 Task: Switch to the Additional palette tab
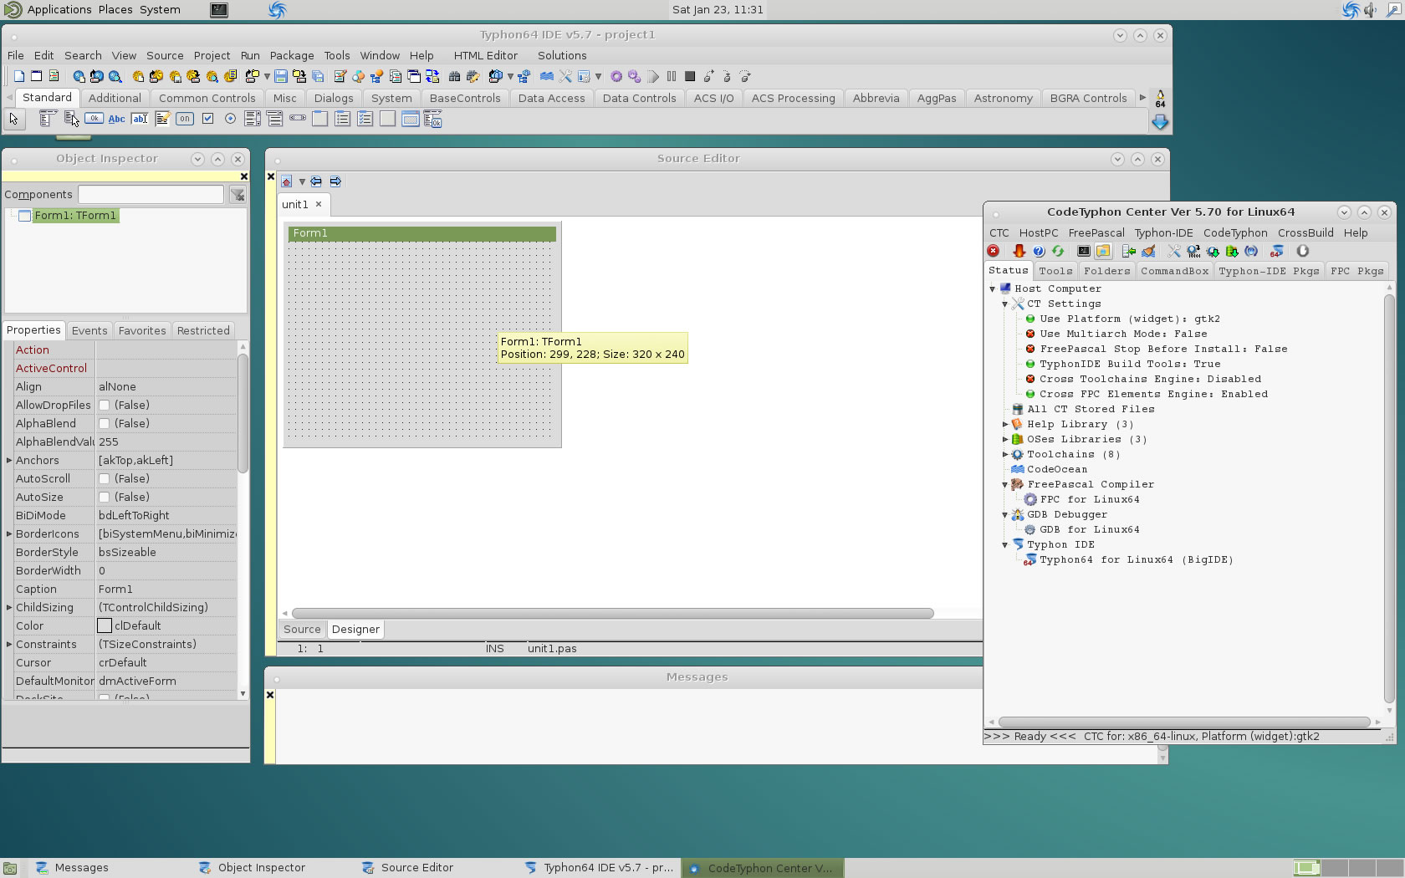[x=115, y=98]
